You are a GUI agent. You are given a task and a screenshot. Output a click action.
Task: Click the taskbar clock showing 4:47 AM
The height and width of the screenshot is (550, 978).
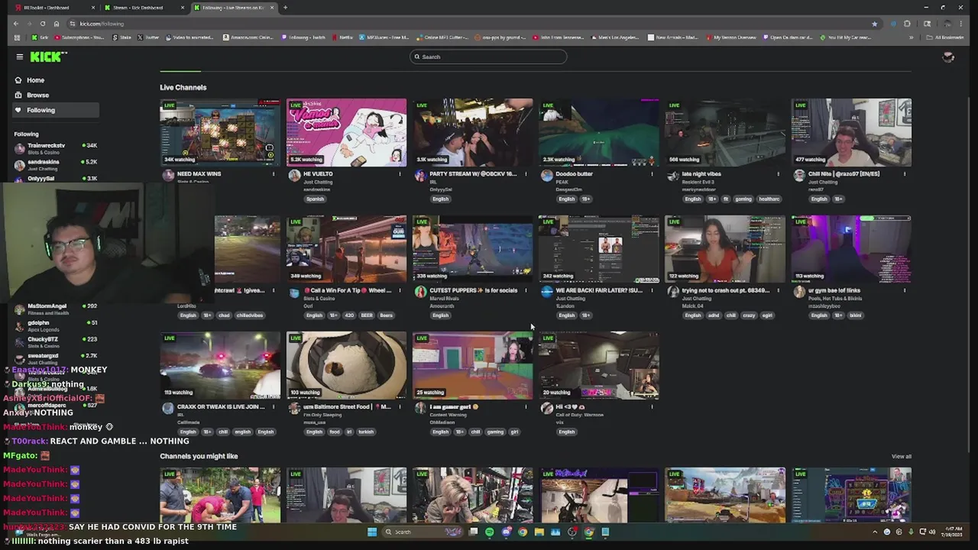tap(952, 532)
